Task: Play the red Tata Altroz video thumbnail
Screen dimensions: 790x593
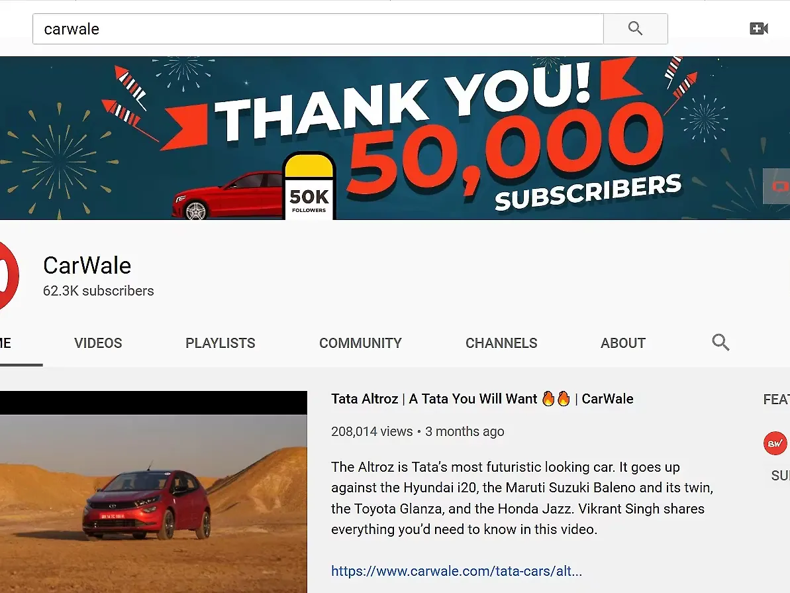Action: coord(153,492)
